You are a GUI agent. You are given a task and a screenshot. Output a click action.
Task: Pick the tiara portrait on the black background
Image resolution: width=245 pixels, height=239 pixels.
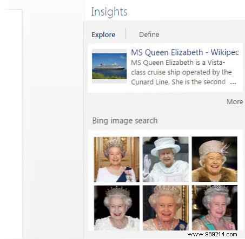[x=117, y=208]
